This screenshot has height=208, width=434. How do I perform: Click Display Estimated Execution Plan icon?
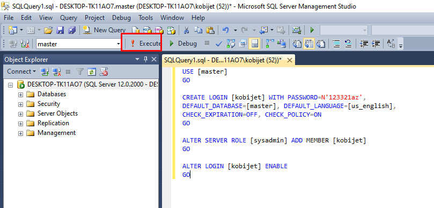pos(231,44)
